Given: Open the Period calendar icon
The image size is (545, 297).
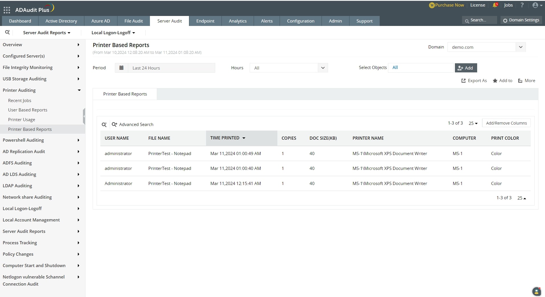Looking at the screenshot, I should coord(121,68).
